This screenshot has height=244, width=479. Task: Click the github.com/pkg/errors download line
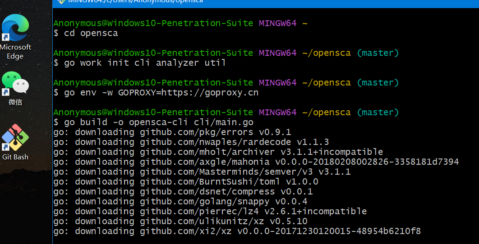tap(172, 132)
